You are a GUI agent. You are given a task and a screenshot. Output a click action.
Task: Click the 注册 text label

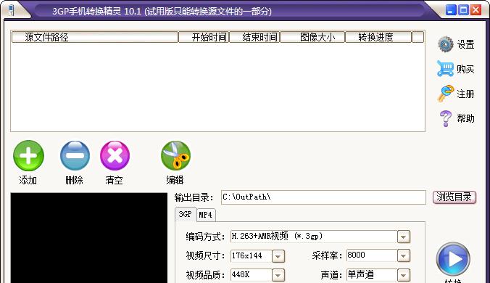(x=465, y=94)
